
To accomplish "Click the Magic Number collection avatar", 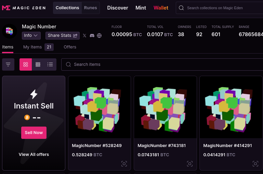I will (x=9, y=31).
